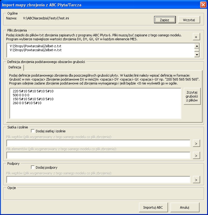
Task: Cancel with the Anuluj button
Action: 185,207
